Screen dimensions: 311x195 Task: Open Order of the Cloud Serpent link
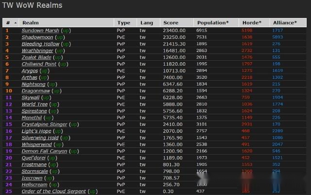(x=54, y=192)
